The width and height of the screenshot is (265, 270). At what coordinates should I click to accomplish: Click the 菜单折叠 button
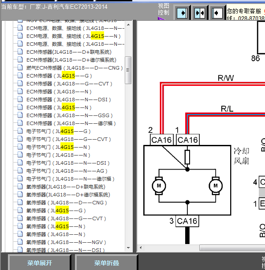point(106,263)
